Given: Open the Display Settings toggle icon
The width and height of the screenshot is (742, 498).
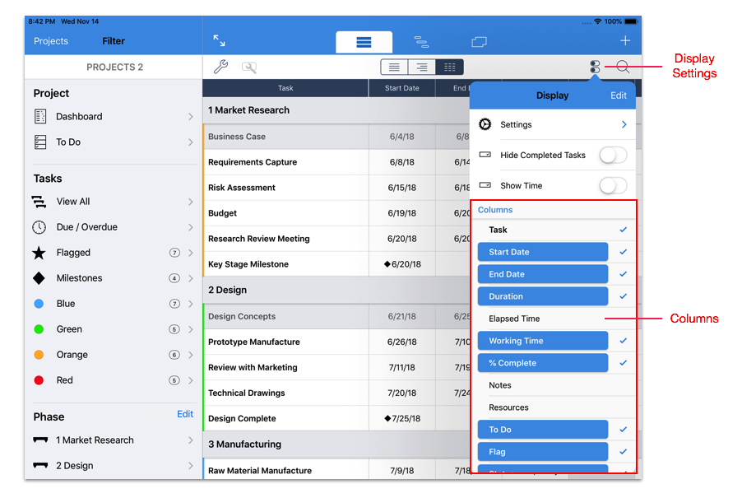Looking at the screenshot, I should pos(595,67).
